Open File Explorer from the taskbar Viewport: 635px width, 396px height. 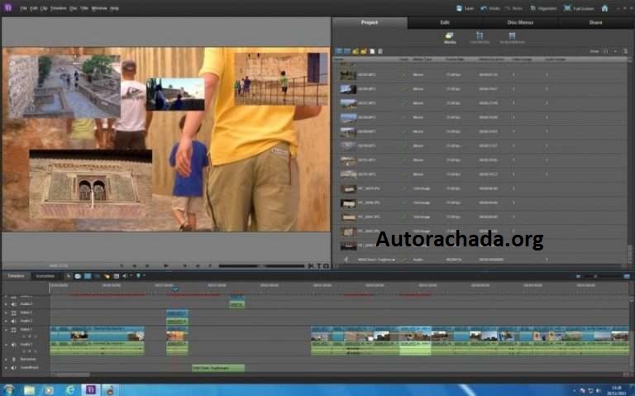29,390
